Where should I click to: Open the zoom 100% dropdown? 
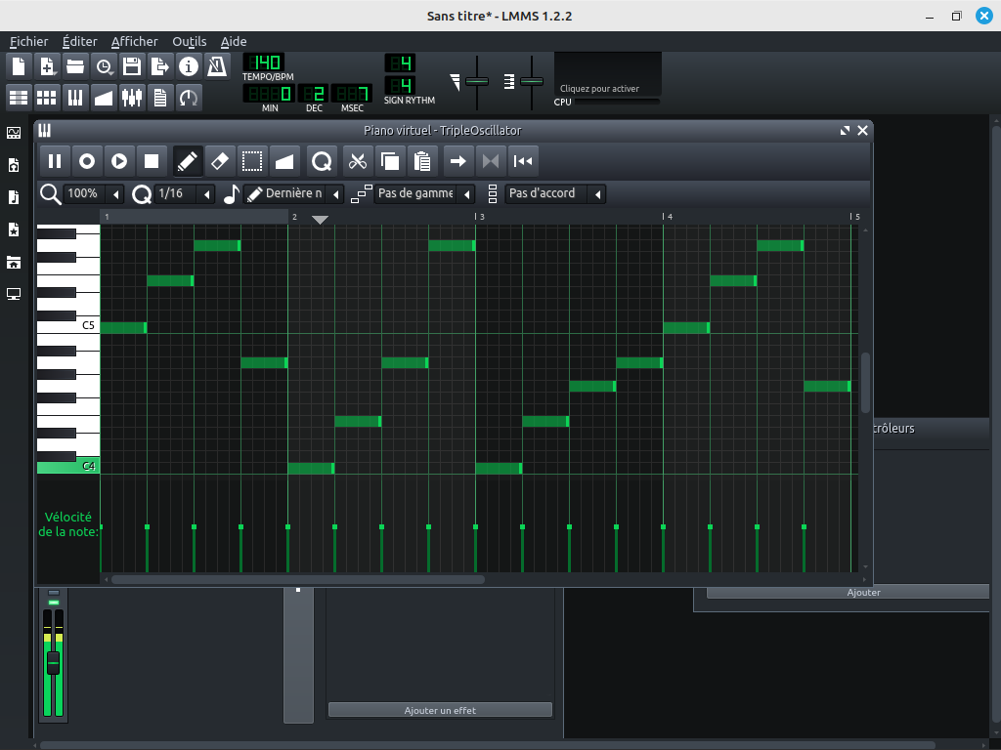94,193
